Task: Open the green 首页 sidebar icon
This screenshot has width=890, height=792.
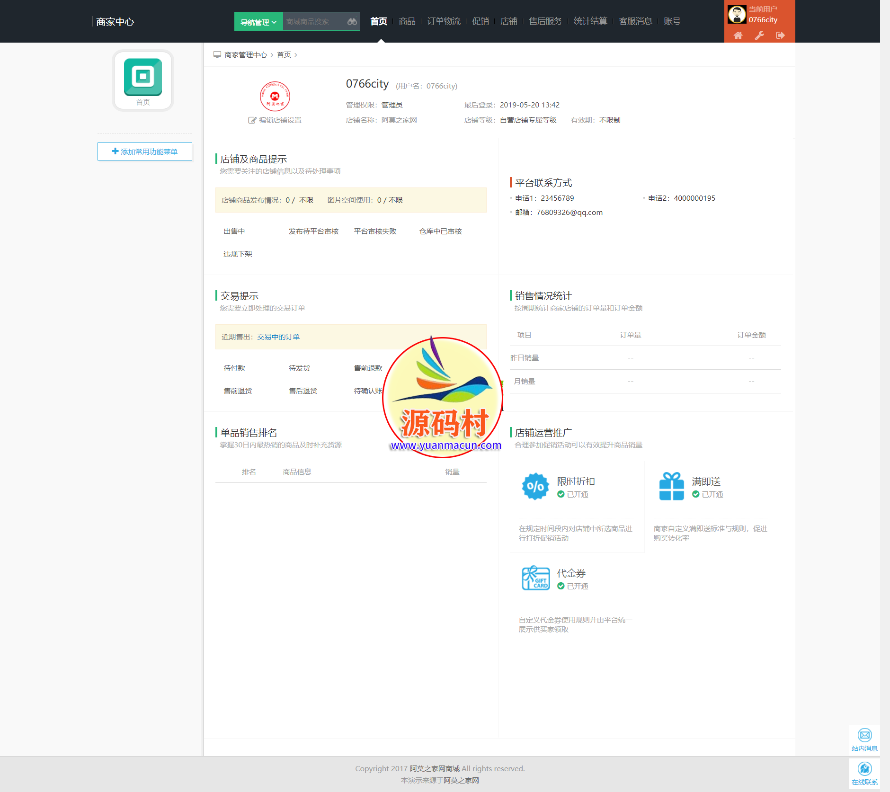Action: [x=143, y=77]
